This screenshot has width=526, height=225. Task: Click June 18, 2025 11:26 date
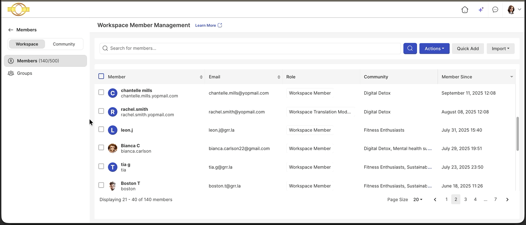click(462, 186)
